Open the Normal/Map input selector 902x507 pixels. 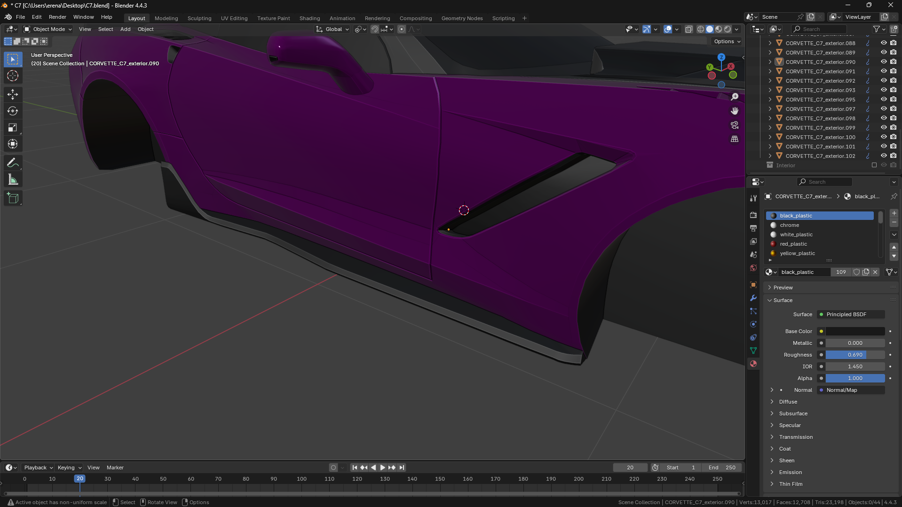[851, 390]
